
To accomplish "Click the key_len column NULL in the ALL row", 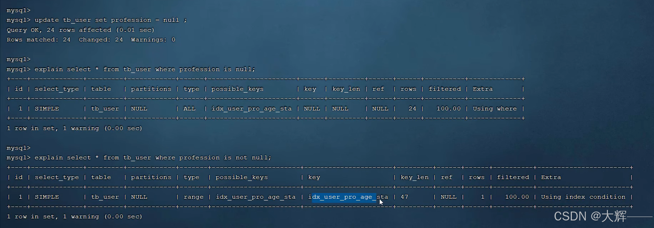I will point(340,109).
